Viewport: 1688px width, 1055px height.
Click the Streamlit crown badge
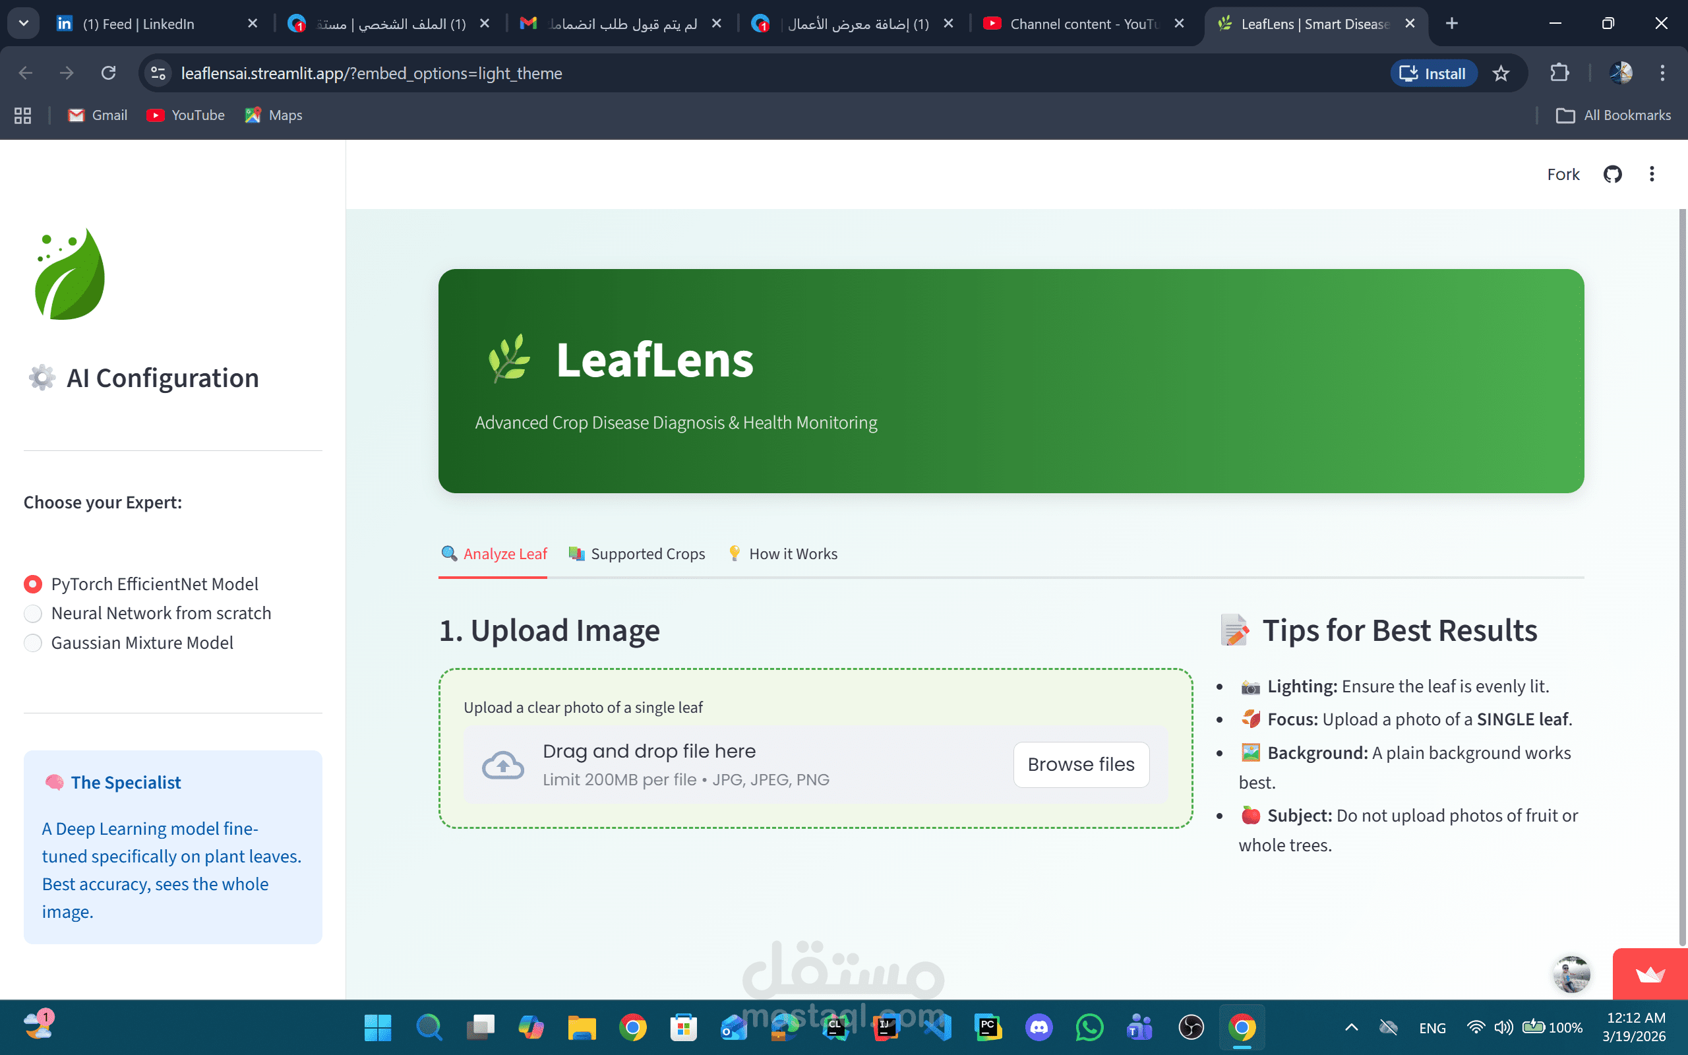tap(1650, 974)
